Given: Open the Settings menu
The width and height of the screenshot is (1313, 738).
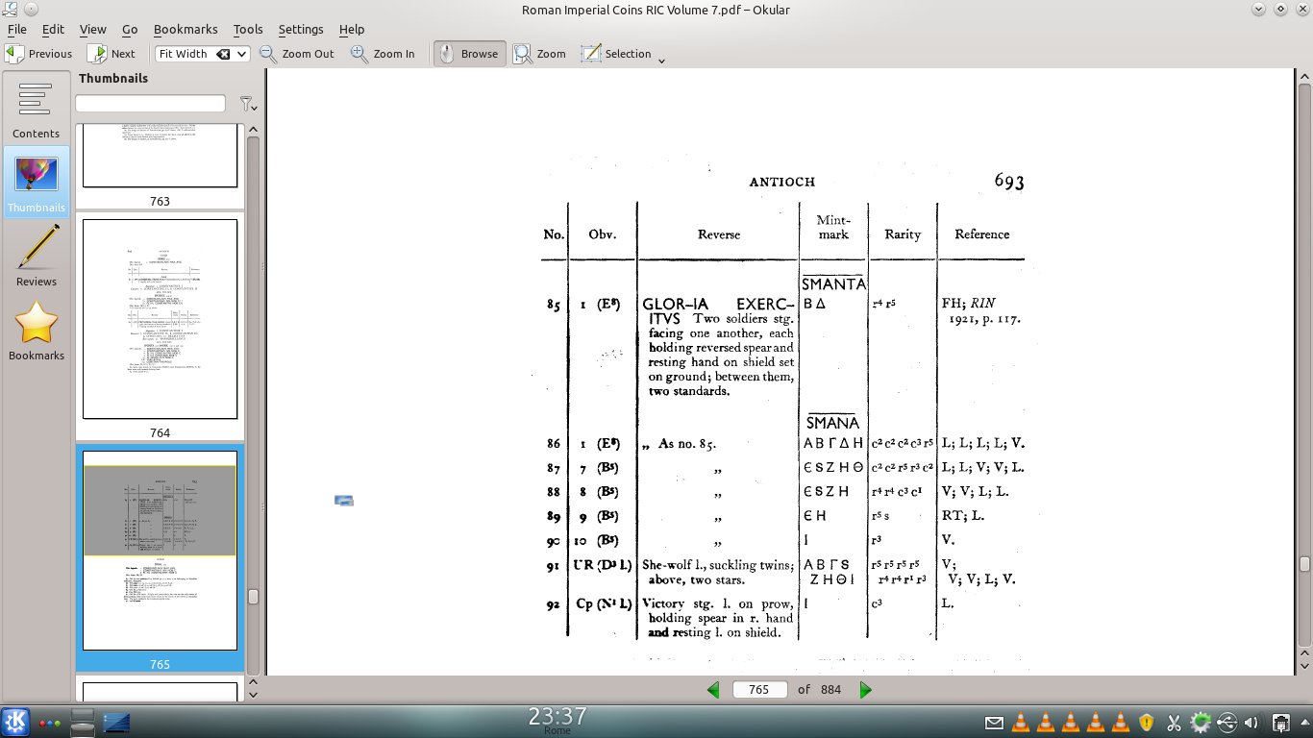Looking at the screenshot, I should (300, 29).
